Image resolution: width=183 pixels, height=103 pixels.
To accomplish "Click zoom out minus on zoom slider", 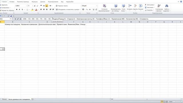I will click(174, 102).
